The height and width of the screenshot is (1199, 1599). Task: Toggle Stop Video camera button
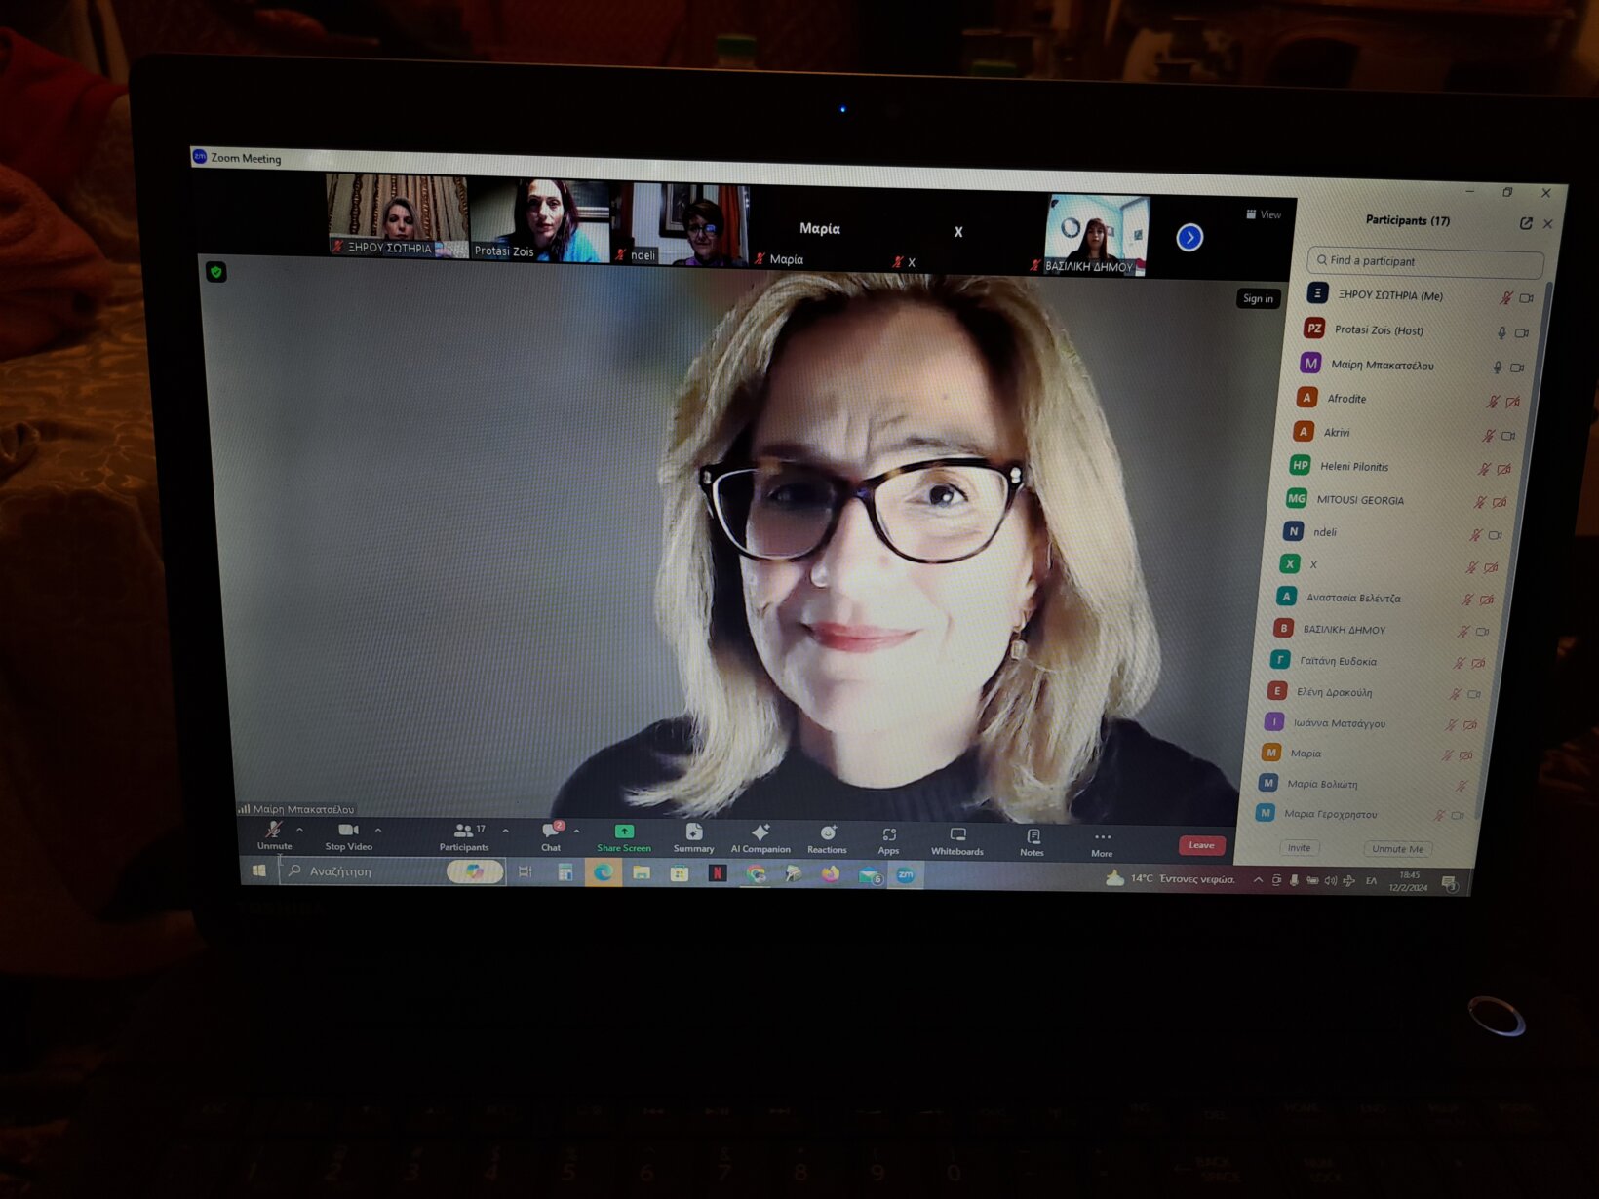click(x=348, y=833)
